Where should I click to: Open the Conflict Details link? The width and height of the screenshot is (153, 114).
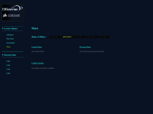point(38,63)
